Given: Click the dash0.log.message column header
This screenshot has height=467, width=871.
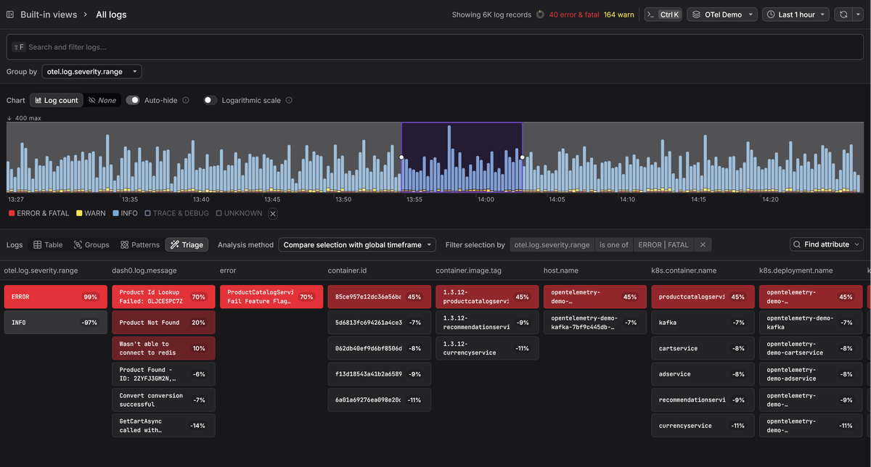Looking at the screenshot, I should click(x=144, y=270).
